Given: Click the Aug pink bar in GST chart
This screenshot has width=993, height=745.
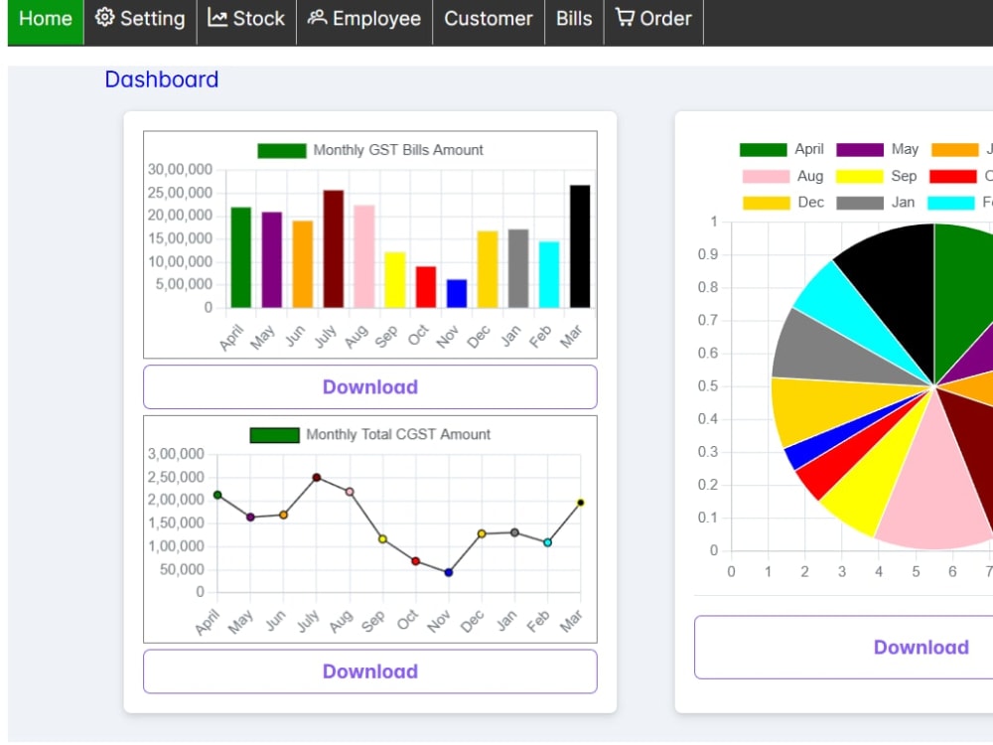Looking at the screenshot, I should coord(364,256).
